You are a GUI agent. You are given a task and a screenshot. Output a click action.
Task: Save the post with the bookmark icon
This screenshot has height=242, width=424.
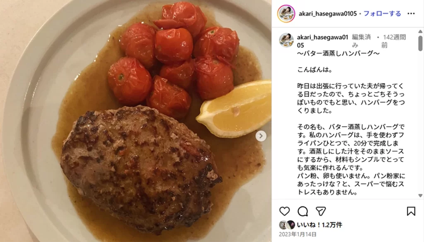[x=411, y=211]
